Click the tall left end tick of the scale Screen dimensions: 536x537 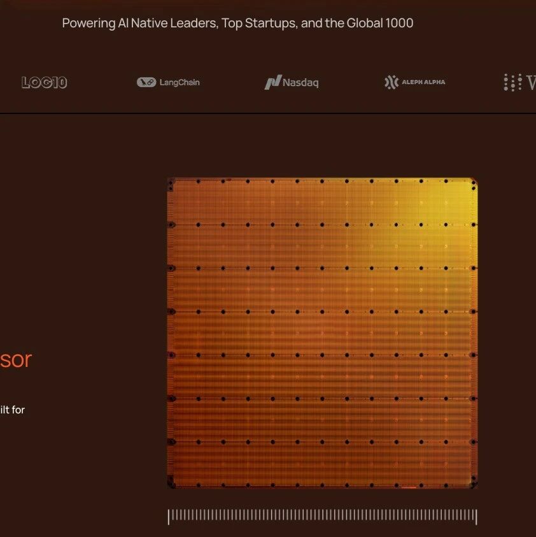click(169, 517)
